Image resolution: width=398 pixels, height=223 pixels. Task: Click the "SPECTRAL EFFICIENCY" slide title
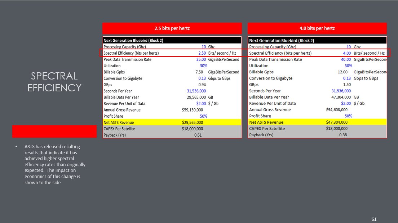54,82
